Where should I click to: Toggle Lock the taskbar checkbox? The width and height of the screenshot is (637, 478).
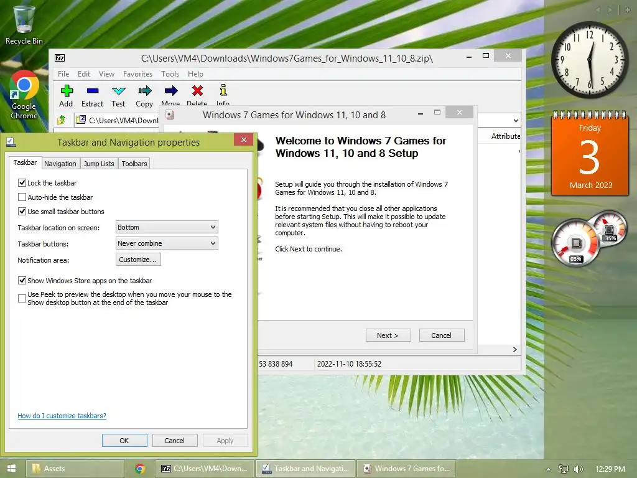coord(22,183)
